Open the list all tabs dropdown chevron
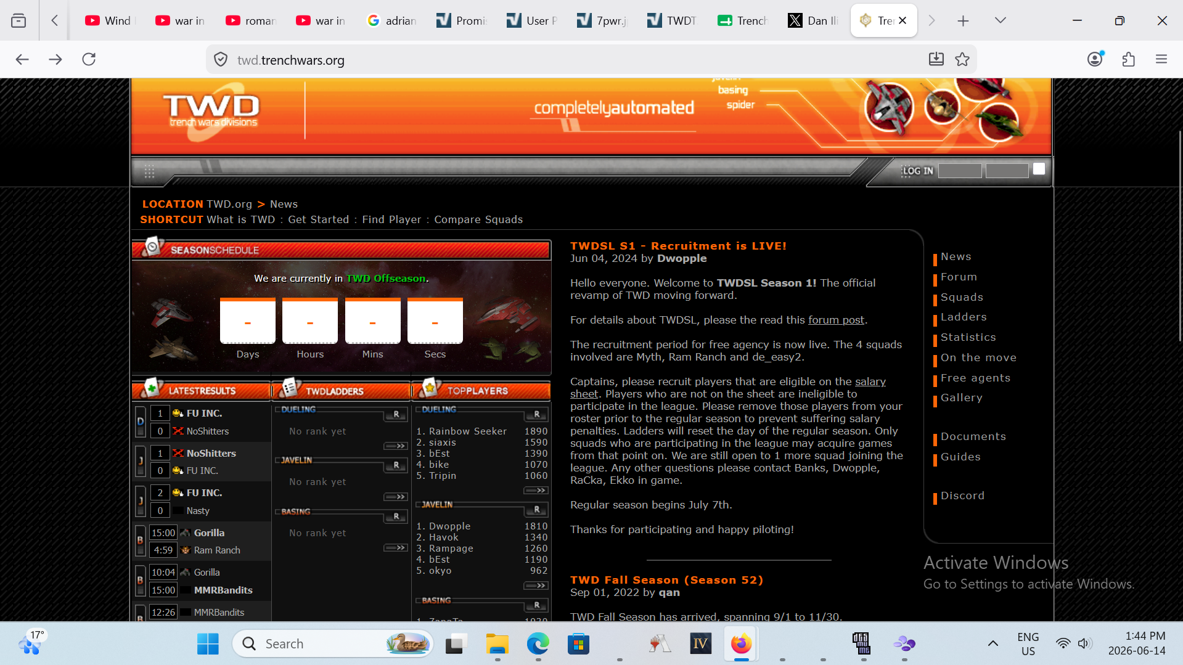This screenshot has height=665, width=1183. click(x=1001, y=20)
